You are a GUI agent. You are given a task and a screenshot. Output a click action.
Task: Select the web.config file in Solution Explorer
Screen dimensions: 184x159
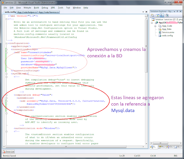coord(167,36)
